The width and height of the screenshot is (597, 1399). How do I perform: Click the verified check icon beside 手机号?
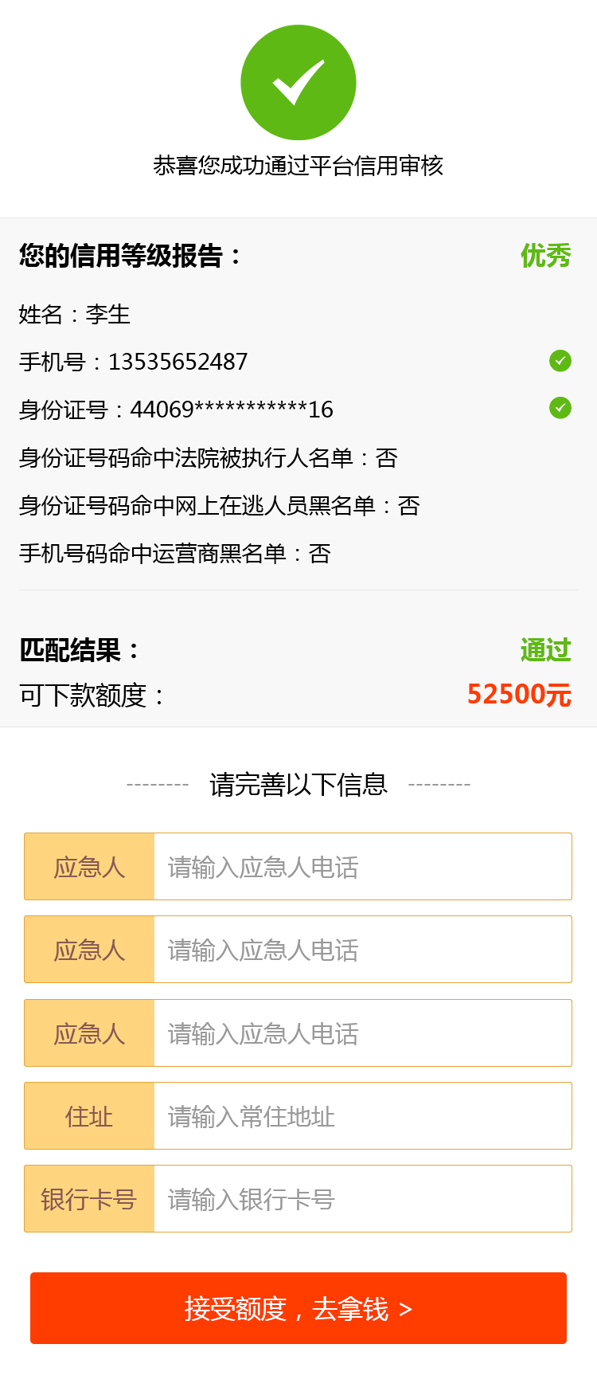560,361
